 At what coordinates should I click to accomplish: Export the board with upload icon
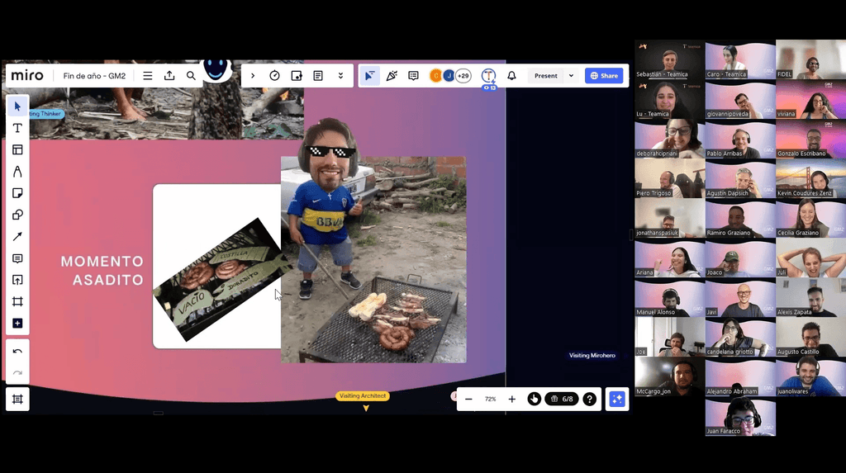click(x=169, y=75)
